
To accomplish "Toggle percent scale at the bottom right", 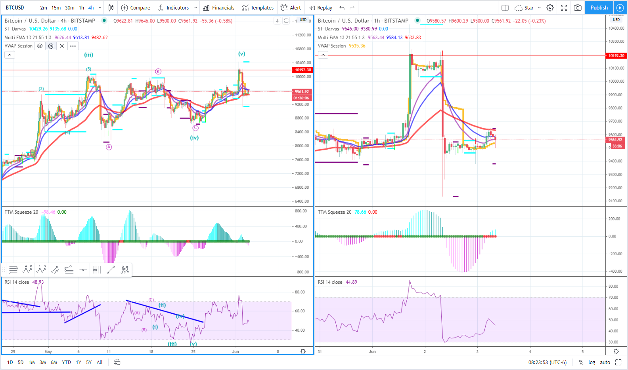I will 581,362.
